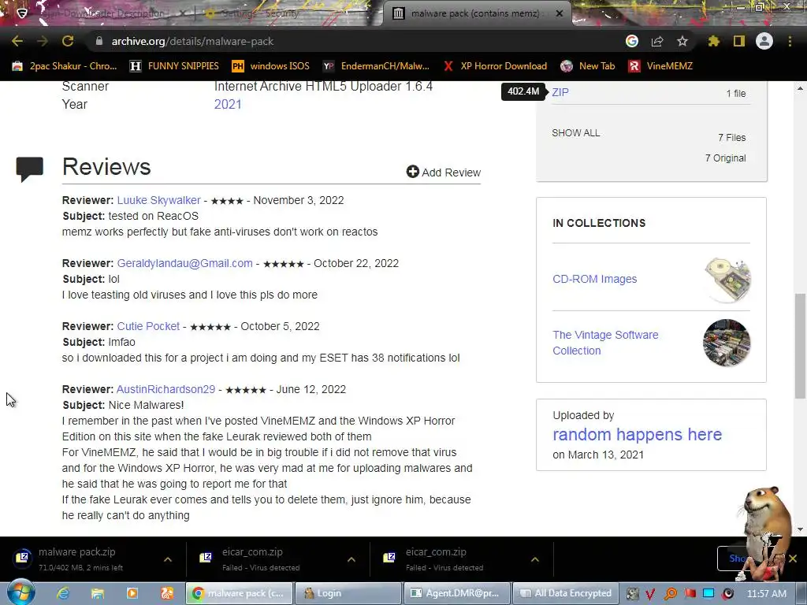This screenshot has height=605, width=807.
Task: Open the Extensions puzzle icon
Action: coord(713,41)
